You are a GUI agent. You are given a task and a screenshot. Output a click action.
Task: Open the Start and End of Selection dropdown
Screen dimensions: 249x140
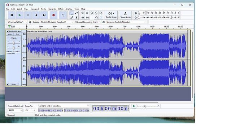(64, 106)
